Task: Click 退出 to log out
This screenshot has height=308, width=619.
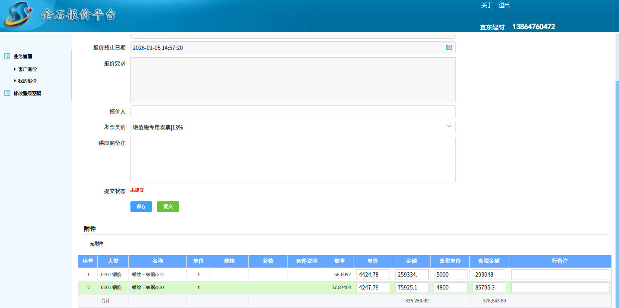Action: (504, 6)
